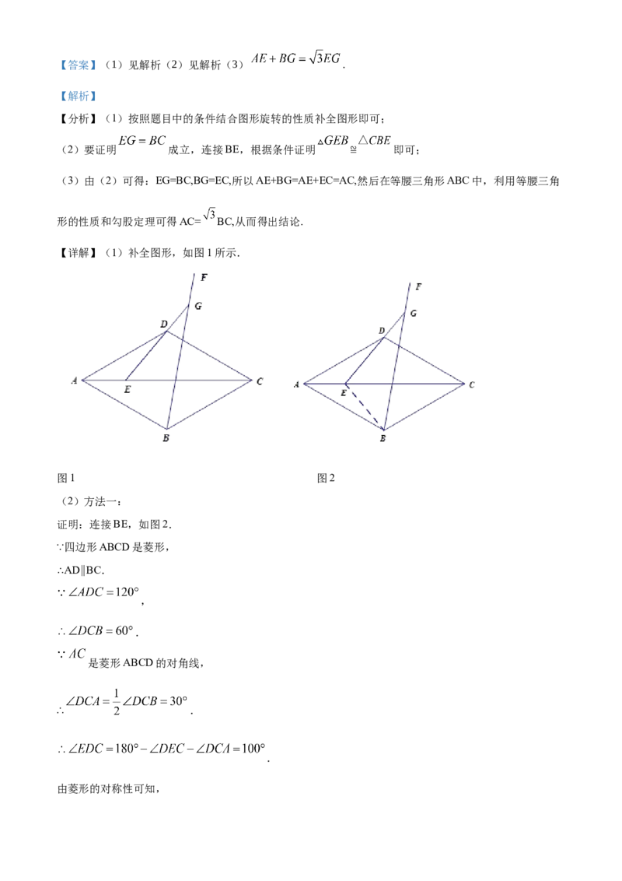Click vertex B at bottom of left figure
The image size is (622, 881).
pyautogui.click(x=166, y=437)
